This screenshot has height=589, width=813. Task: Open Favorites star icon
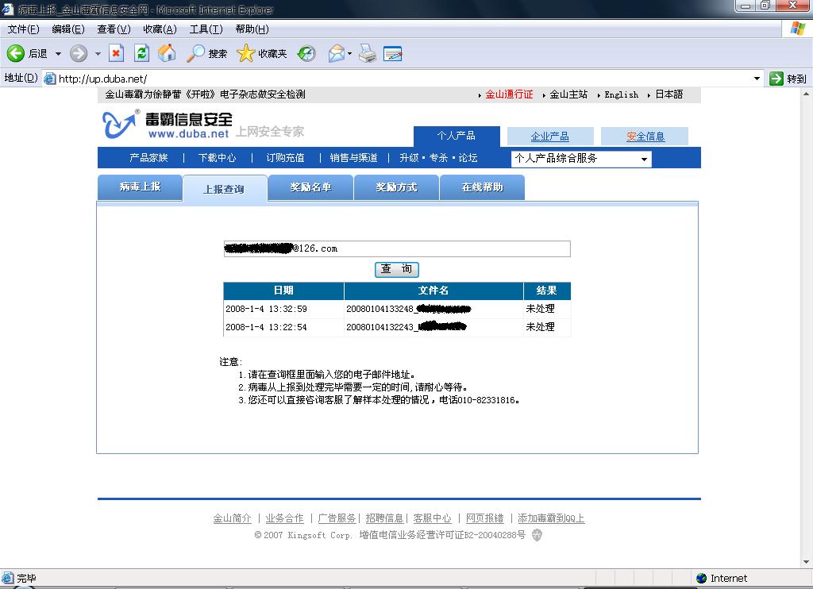246,53
